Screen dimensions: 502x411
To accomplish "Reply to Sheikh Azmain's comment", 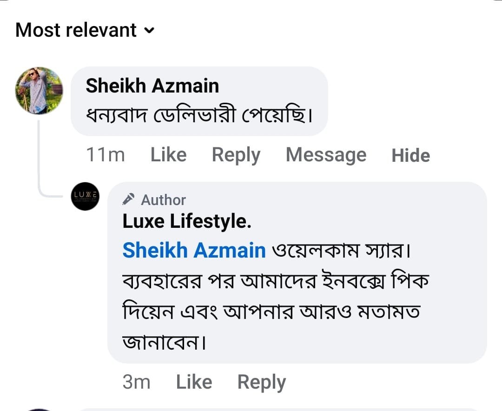I will pos(236,155).
